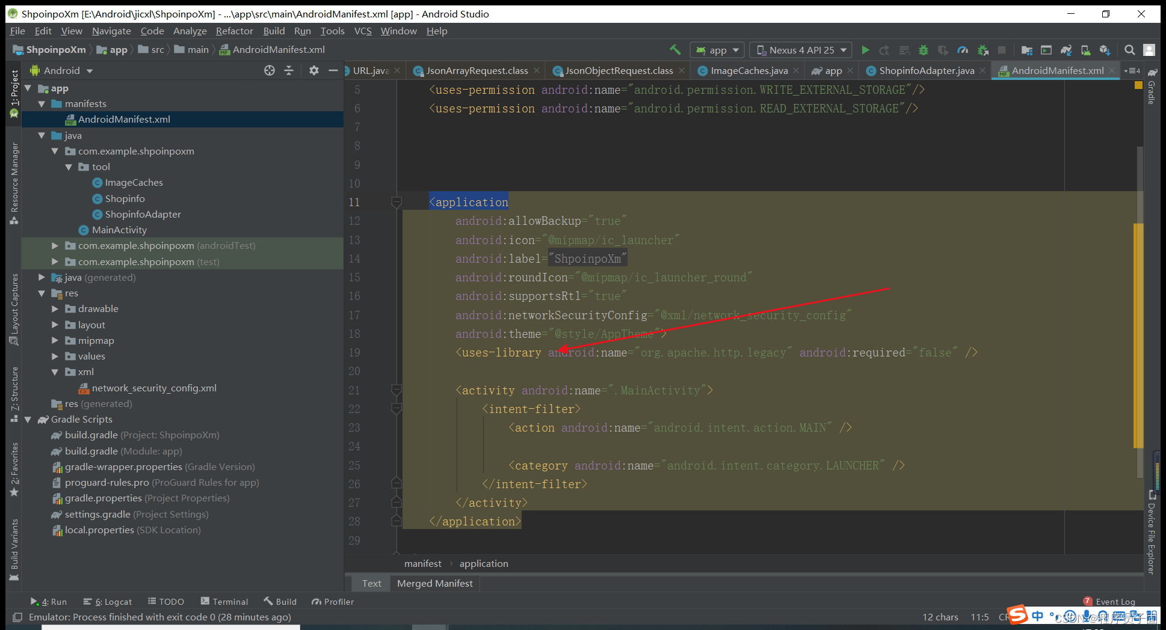Click Apply Changes and Restart Activity icon
Screen dimensions: 1166x630
click(x=884, y=50)
